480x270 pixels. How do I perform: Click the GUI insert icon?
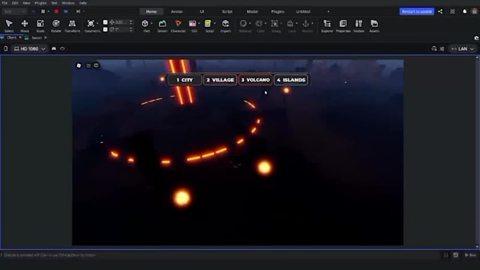(193, 23)
